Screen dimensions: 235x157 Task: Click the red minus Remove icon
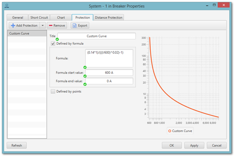(x=51, y=26)
